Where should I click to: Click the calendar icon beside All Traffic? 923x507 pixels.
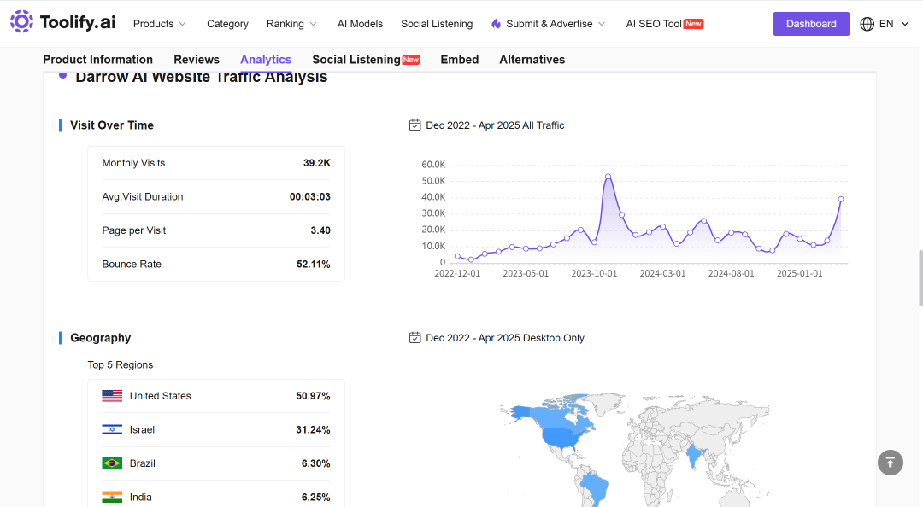click(x=415, y=125)
